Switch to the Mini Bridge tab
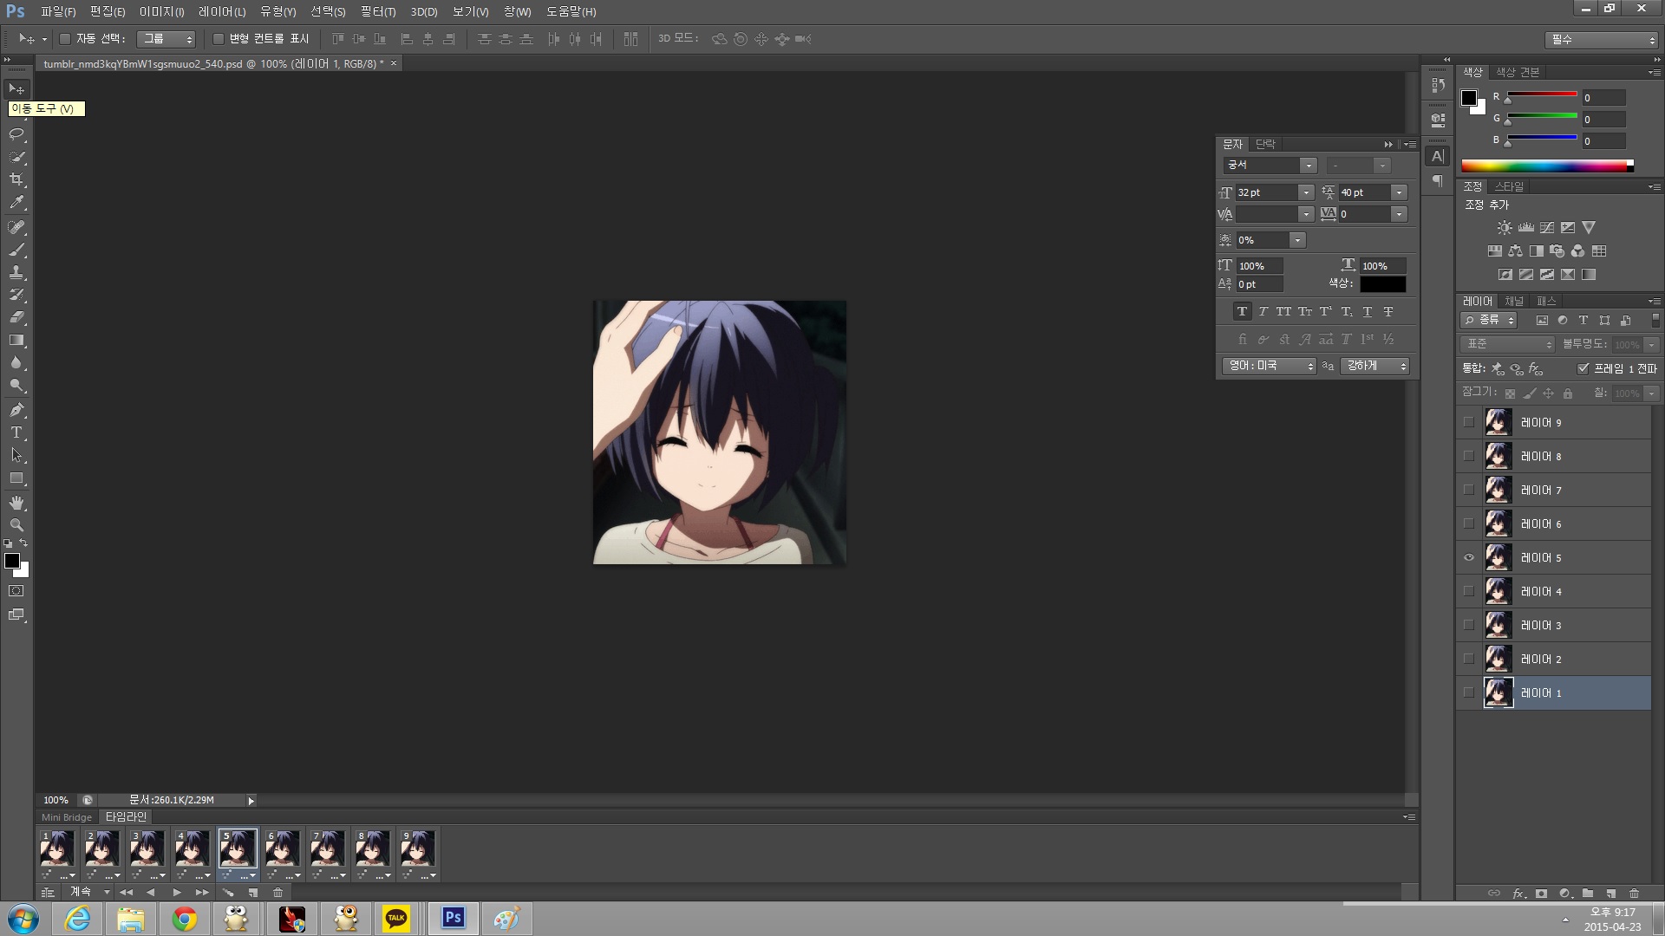The width and height of the screenshot is (1665, 936). click(66, 817)
